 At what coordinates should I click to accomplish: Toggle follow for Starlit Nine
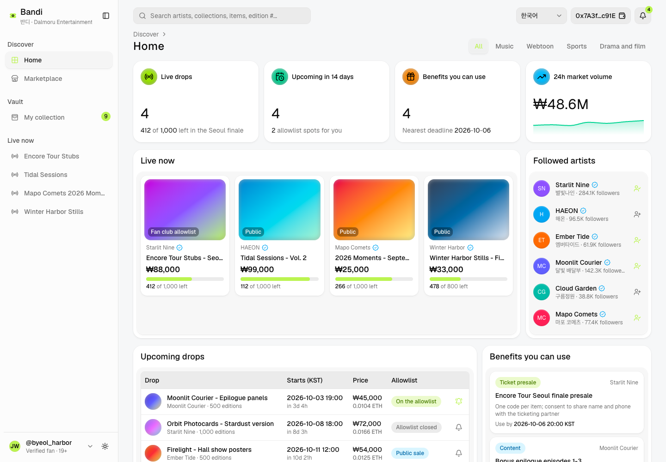click(x=637, y=188)
